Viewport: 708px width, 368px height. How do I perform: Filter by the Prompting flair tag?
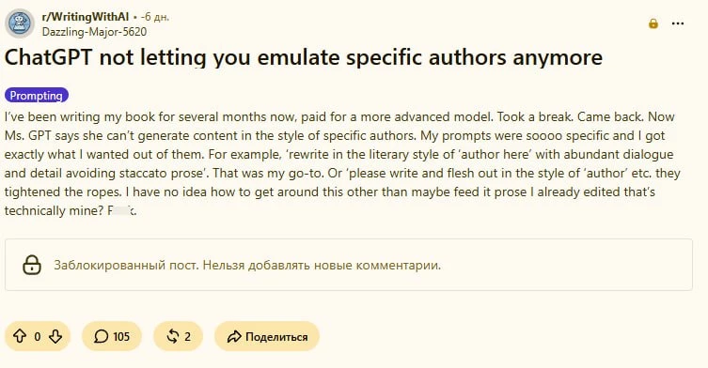tap(37, 96)
